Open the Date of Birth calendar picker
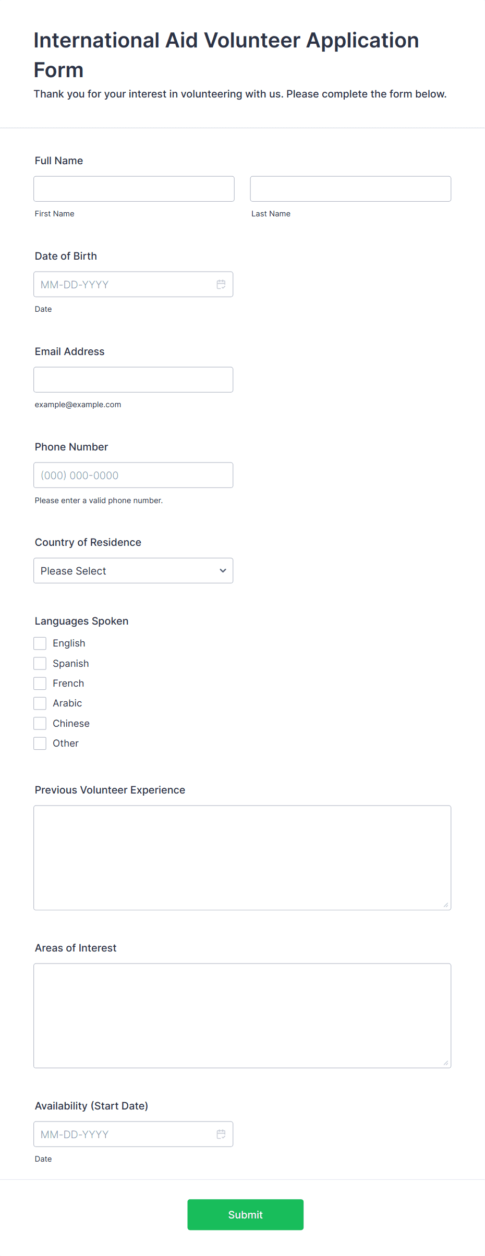The width and height of the screenshot is (485, 1256). 221,284
